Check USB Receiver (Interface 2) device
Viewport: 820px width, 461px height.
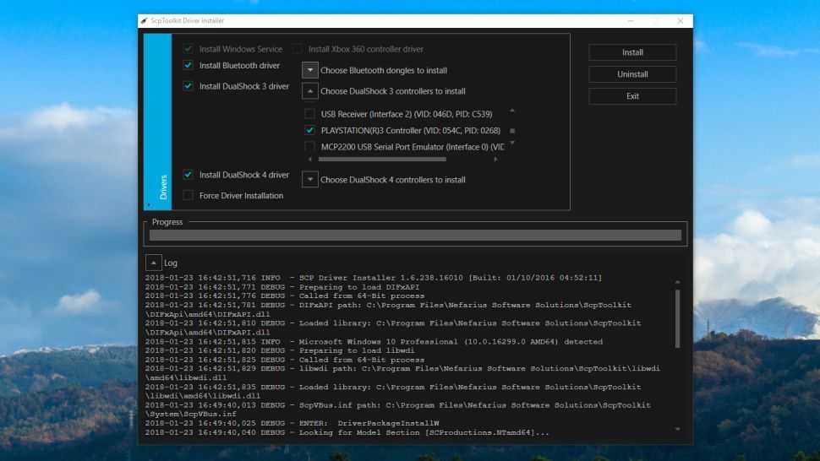(x=309, y=113)
